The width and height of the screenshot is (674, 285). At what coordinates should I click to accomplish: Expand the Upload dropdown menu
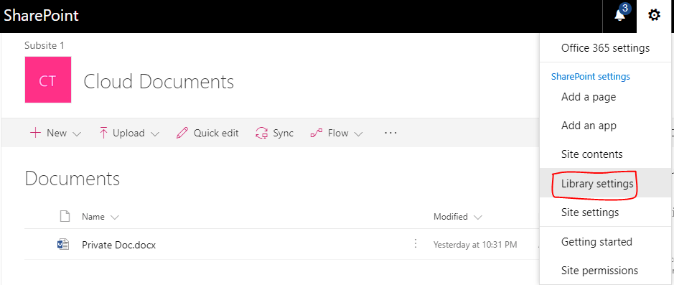[155, 134]
